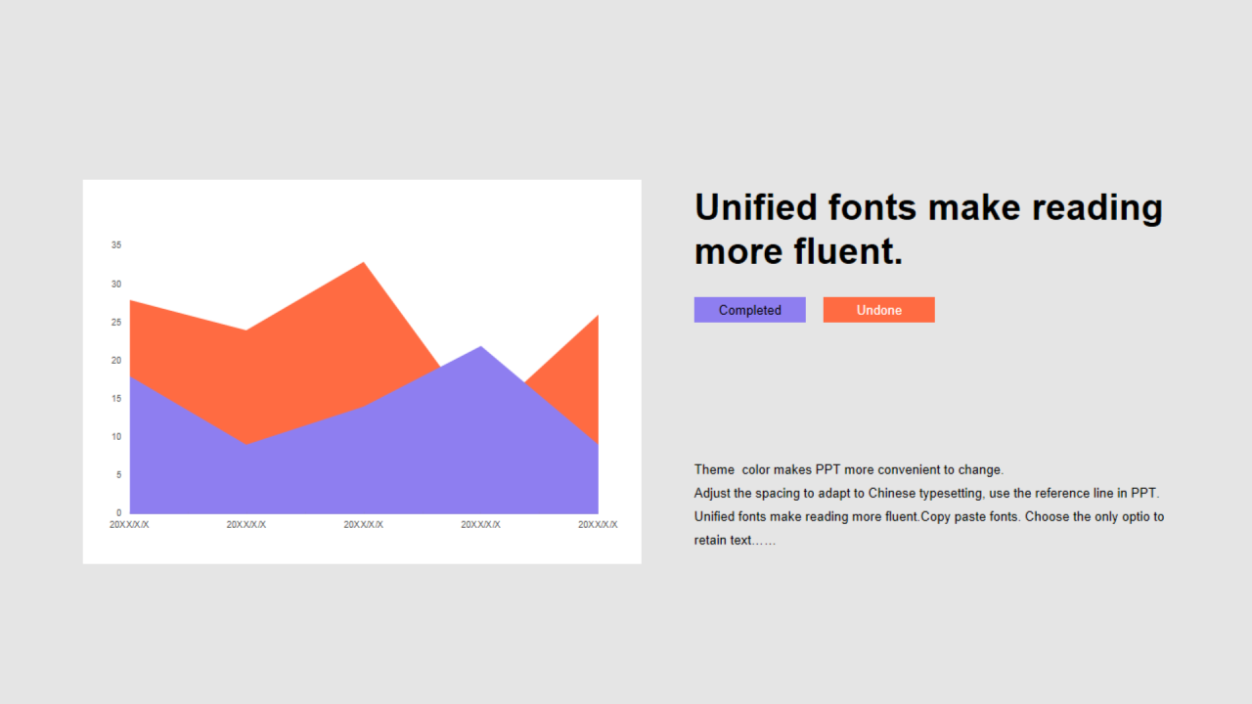Select the y-axis value 20
This screenshot has width=1252, height=704.
click(x=116, y=361)
